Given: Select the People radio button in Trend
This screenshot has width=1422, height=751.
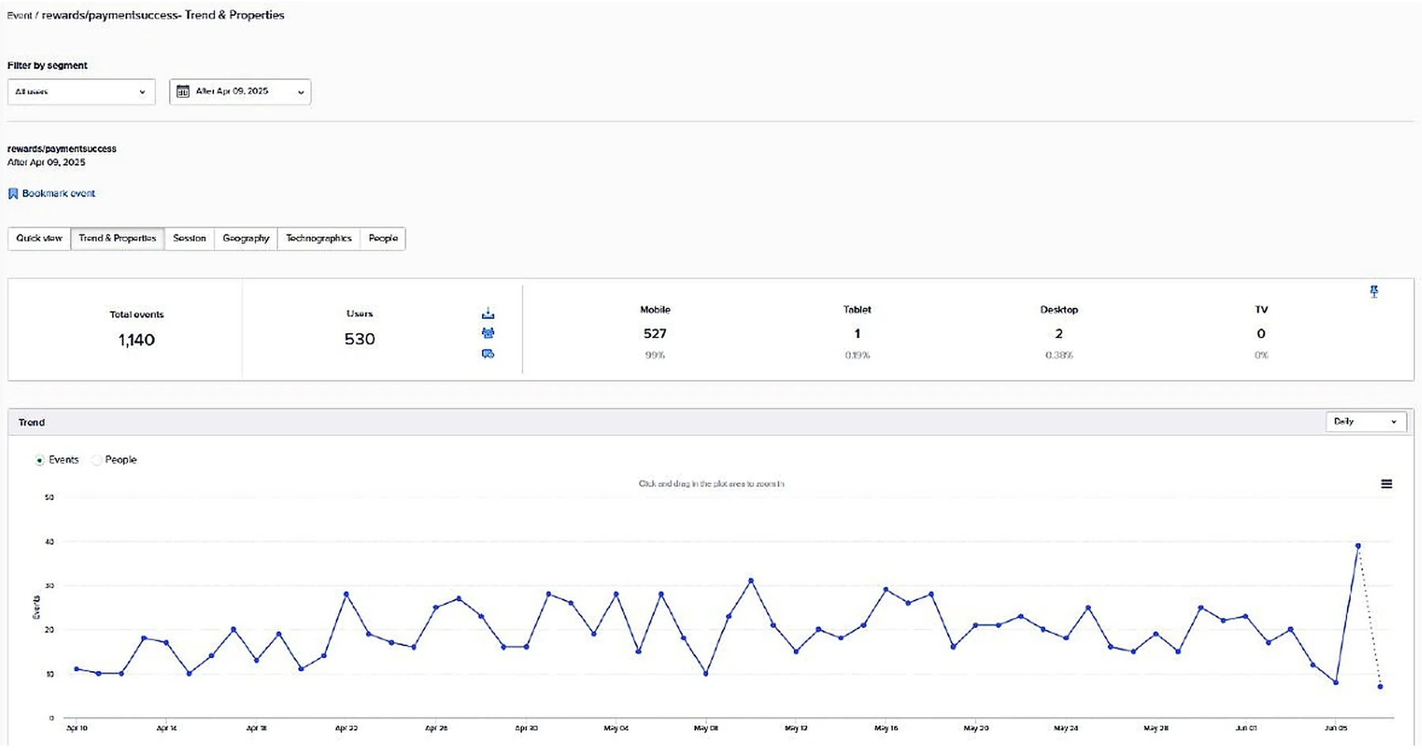Looking at the screenshot, I should tap(96, 460).
